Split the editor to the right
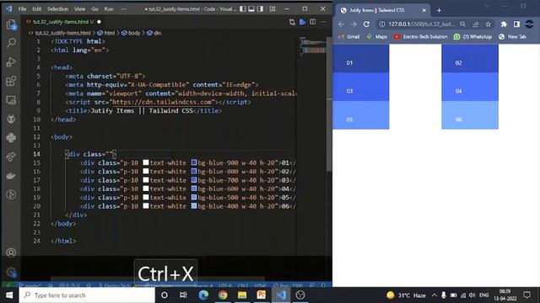Image resolution: width=540 pixels, height=303 pixels. [313, 22]
